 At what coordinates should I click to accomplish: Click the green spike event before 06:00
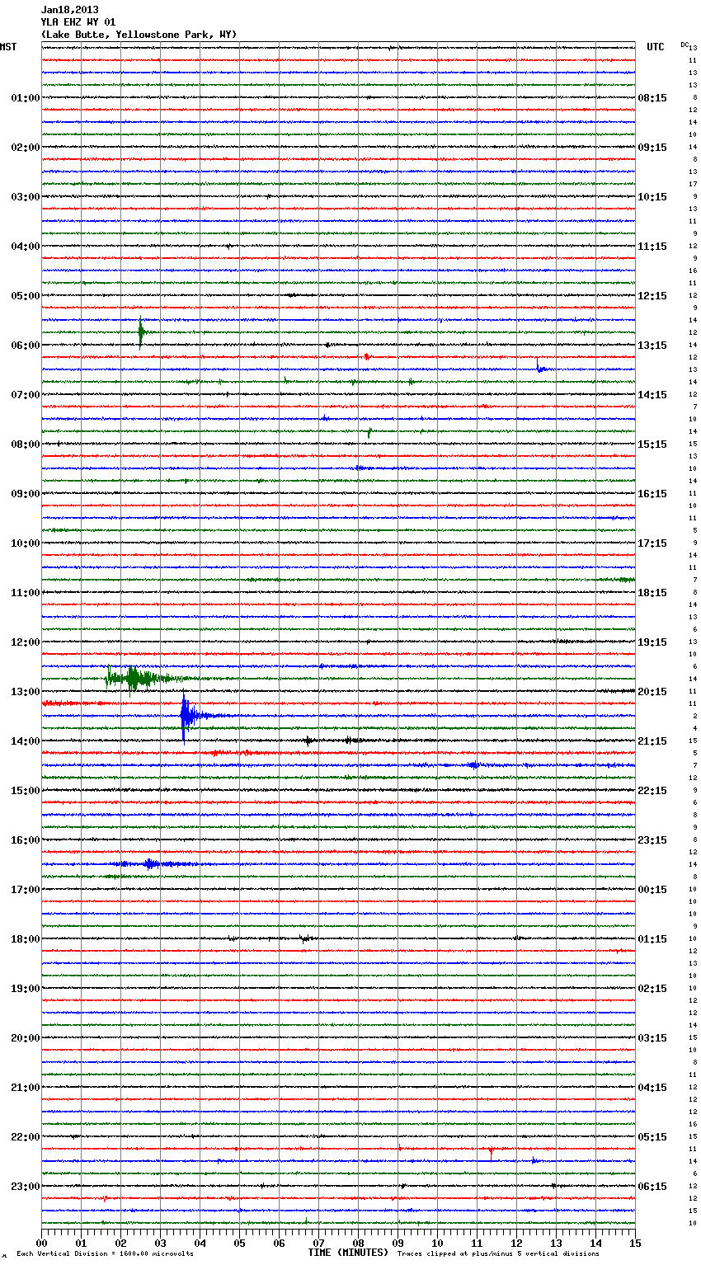tap(141, 332)
